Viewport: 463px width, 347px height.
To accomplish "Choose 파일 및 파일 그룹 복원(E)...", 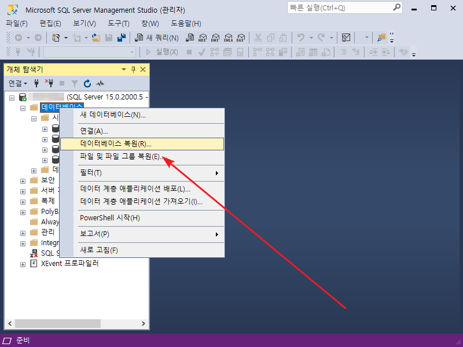I will click(x=142, y=156).
